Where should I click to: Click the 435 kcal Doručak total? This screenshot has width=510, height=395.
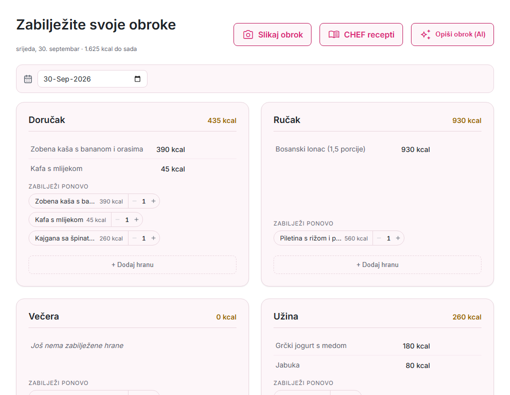[222, 120]
